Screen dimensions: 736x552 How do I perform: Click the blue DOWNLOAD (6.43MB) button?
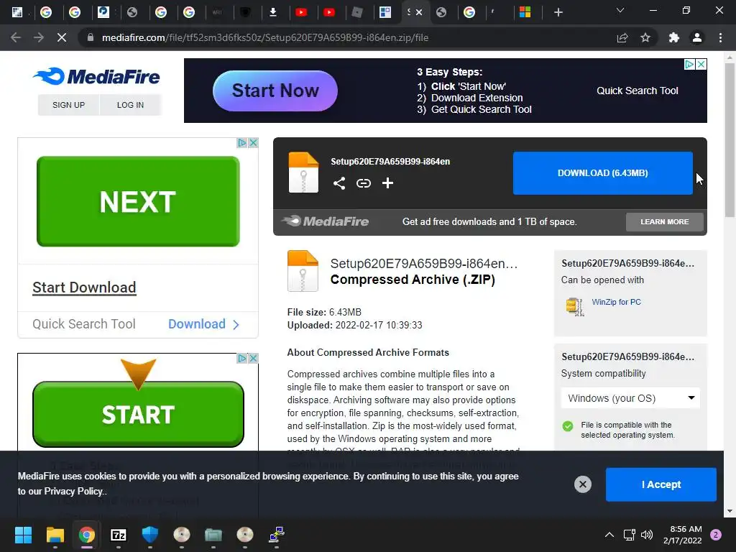(x=603, y=172)
